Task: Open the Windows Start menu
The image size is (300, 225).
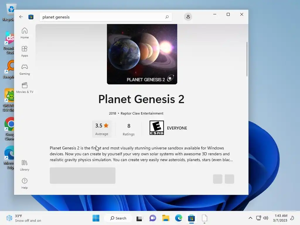Action: pyautogui.click(x=96, y=218)
